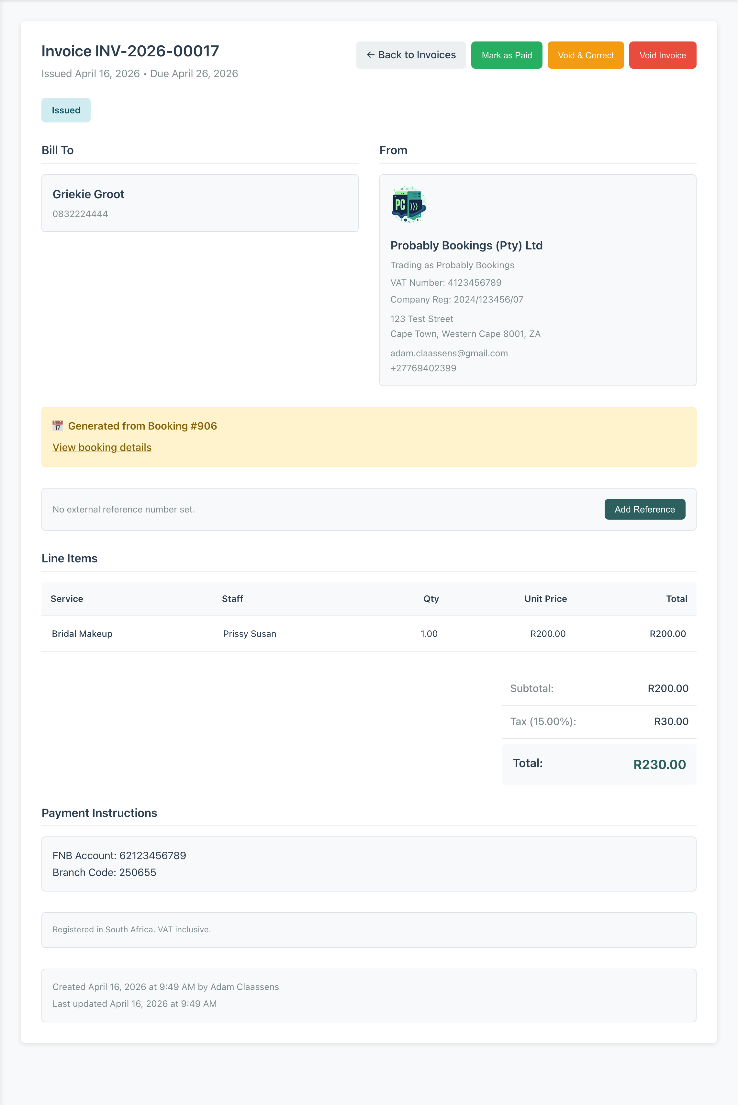
Task: Add an external reference number
Action: [644, 509]
